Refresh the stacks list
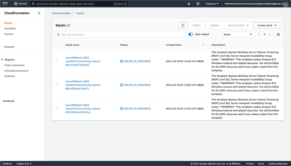Viewport: 291px width, 166px height. [183, 26]
